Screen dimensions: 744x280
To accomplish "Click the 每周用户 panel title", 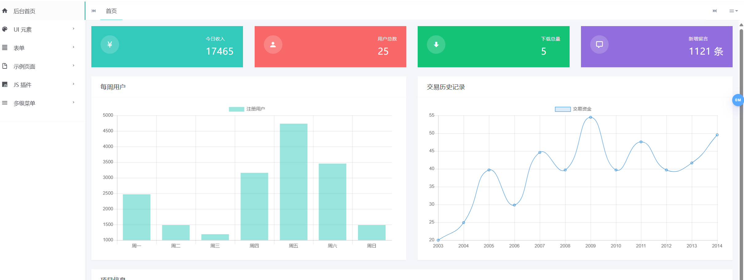I will tap(113, 87).
